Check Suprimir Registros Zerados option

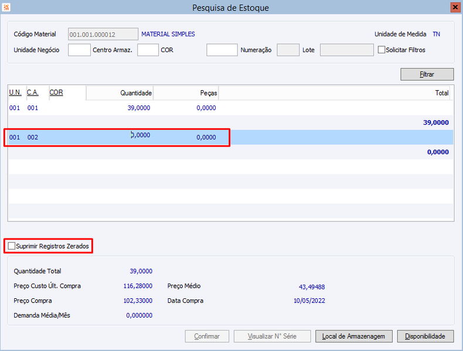[12, 246]
